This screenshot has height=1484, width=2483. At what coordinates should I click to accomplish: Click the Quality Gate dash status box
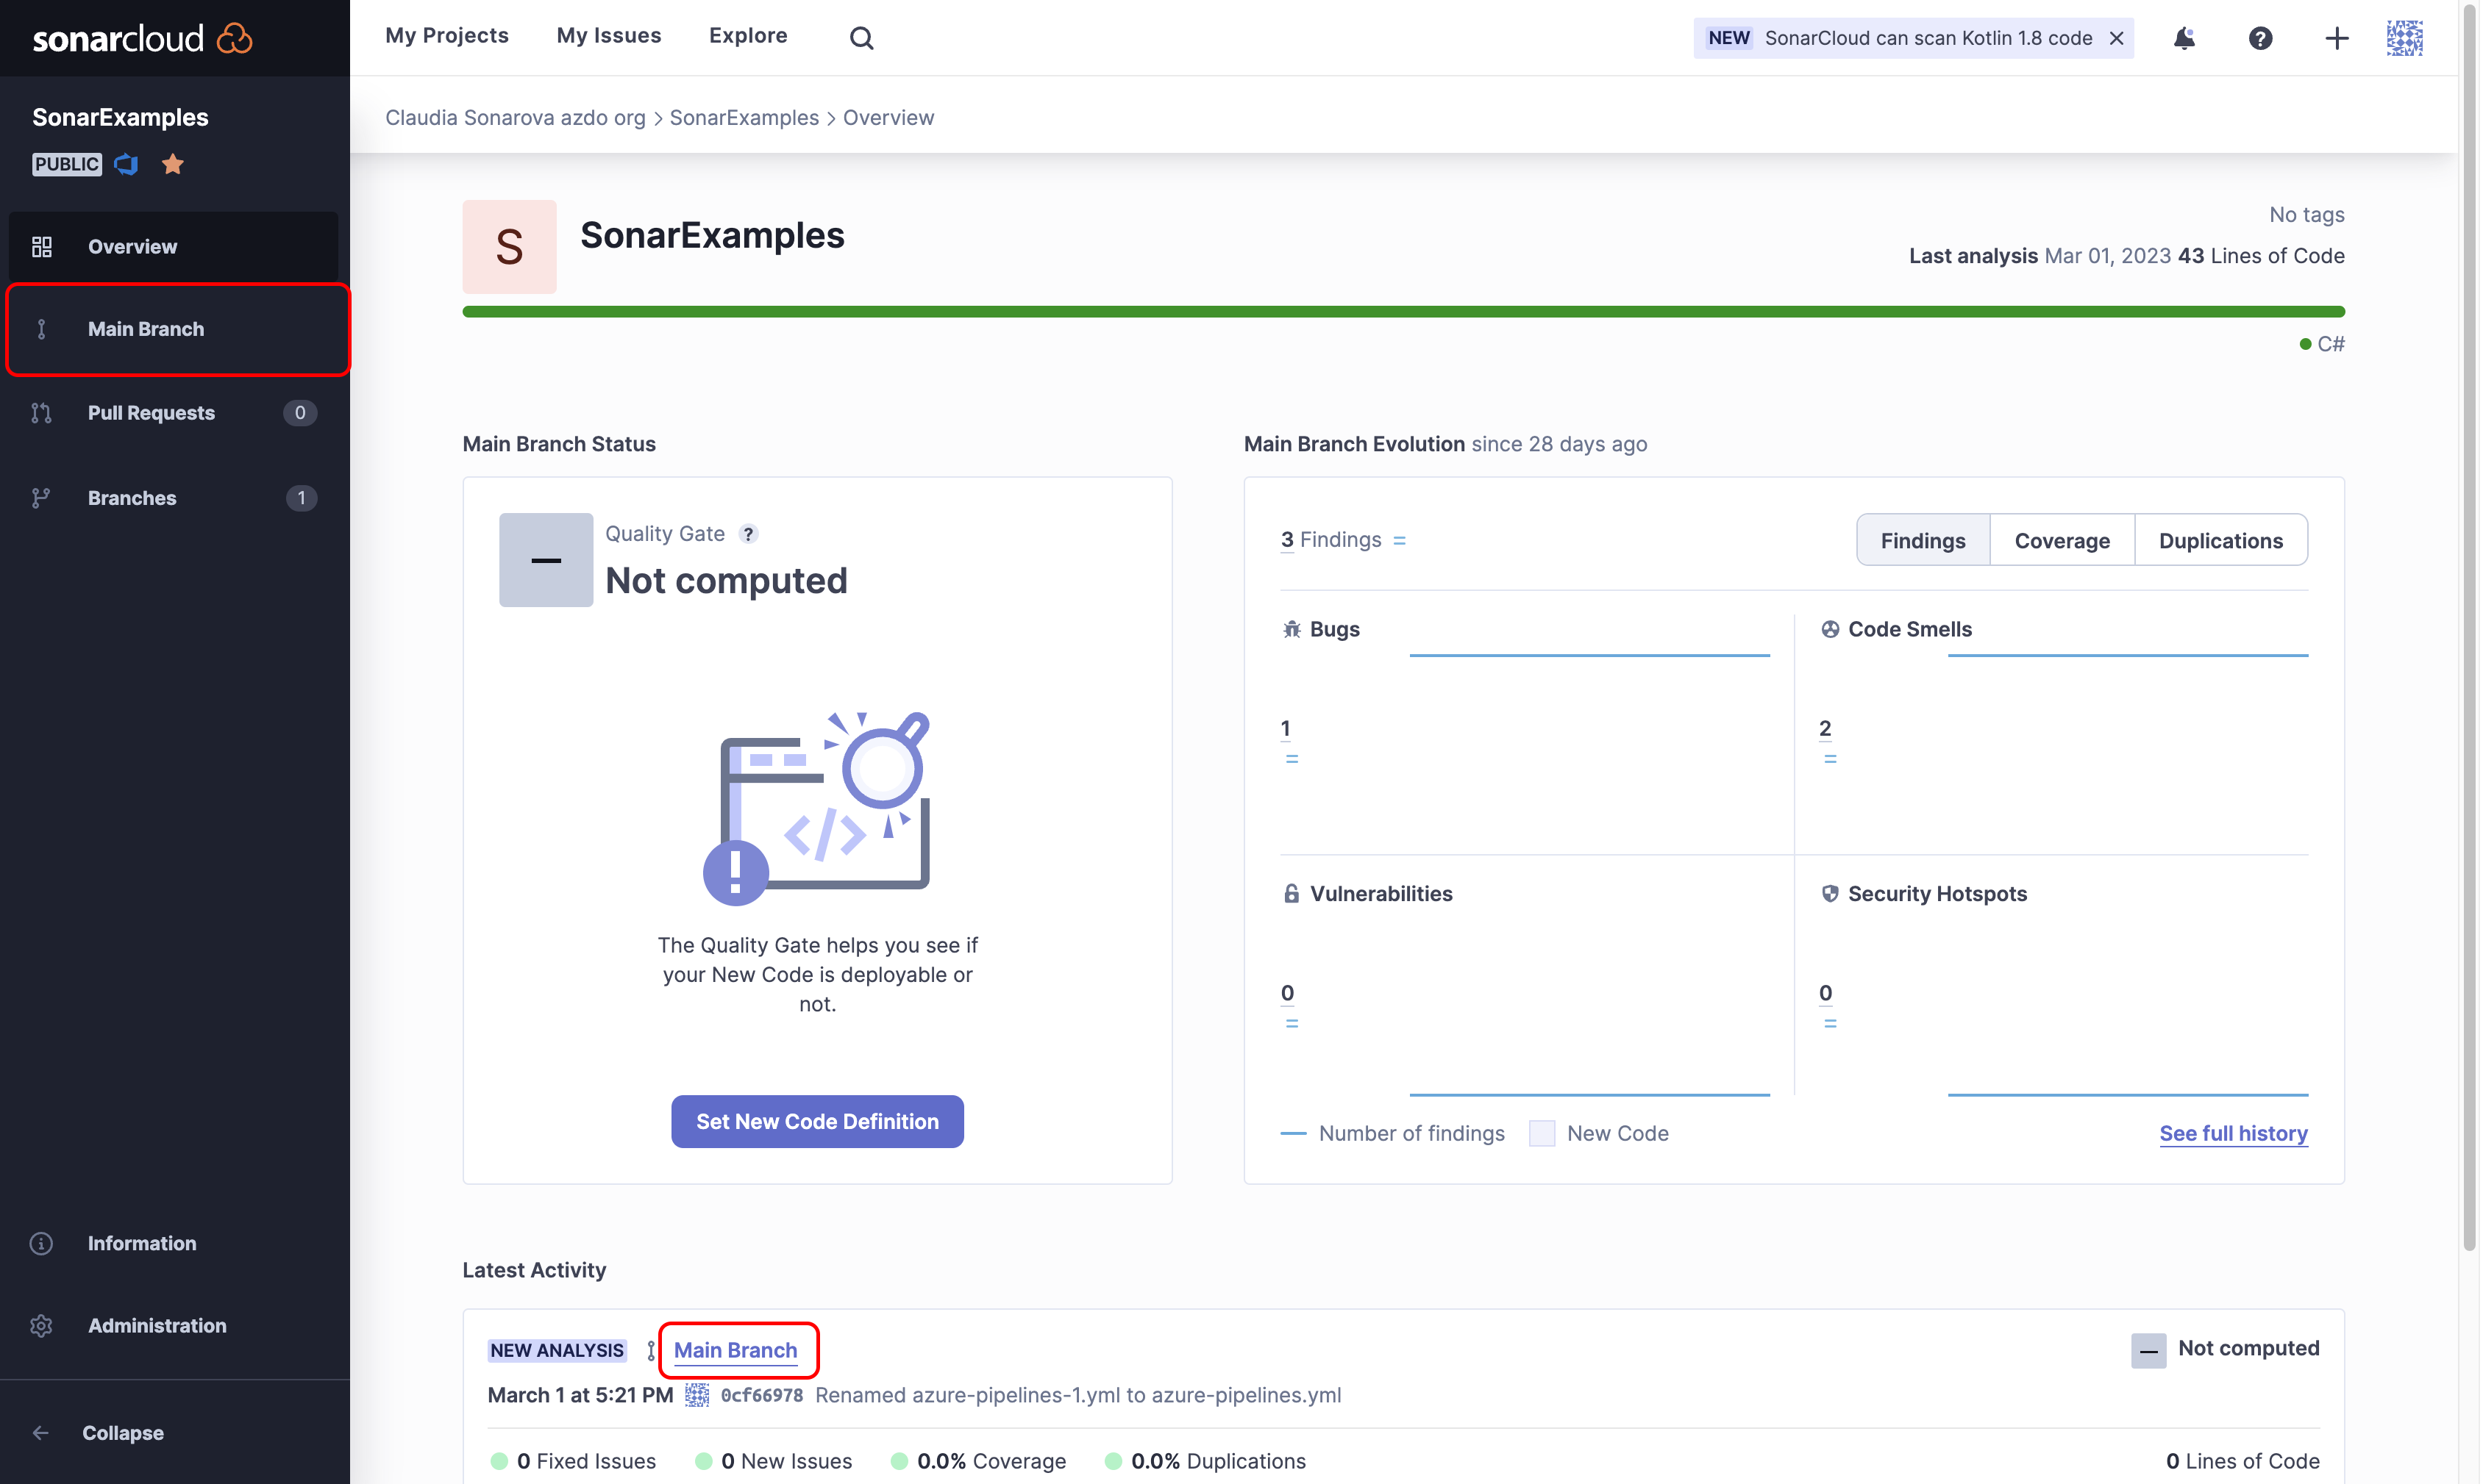click(x=546, y=560)
